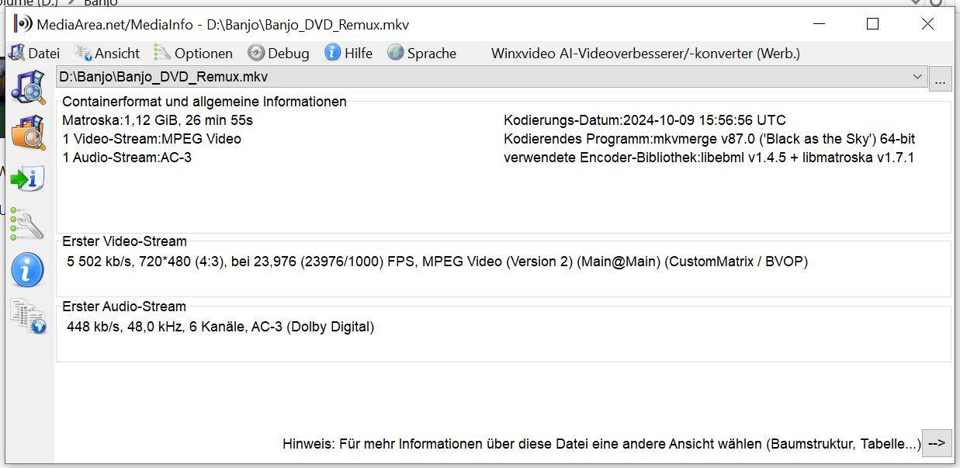Screen dimensions: 960x468
Task: Click the 'Hinweis: Für mehr Informationen' hint text
Action: click(x=601, y=444)
